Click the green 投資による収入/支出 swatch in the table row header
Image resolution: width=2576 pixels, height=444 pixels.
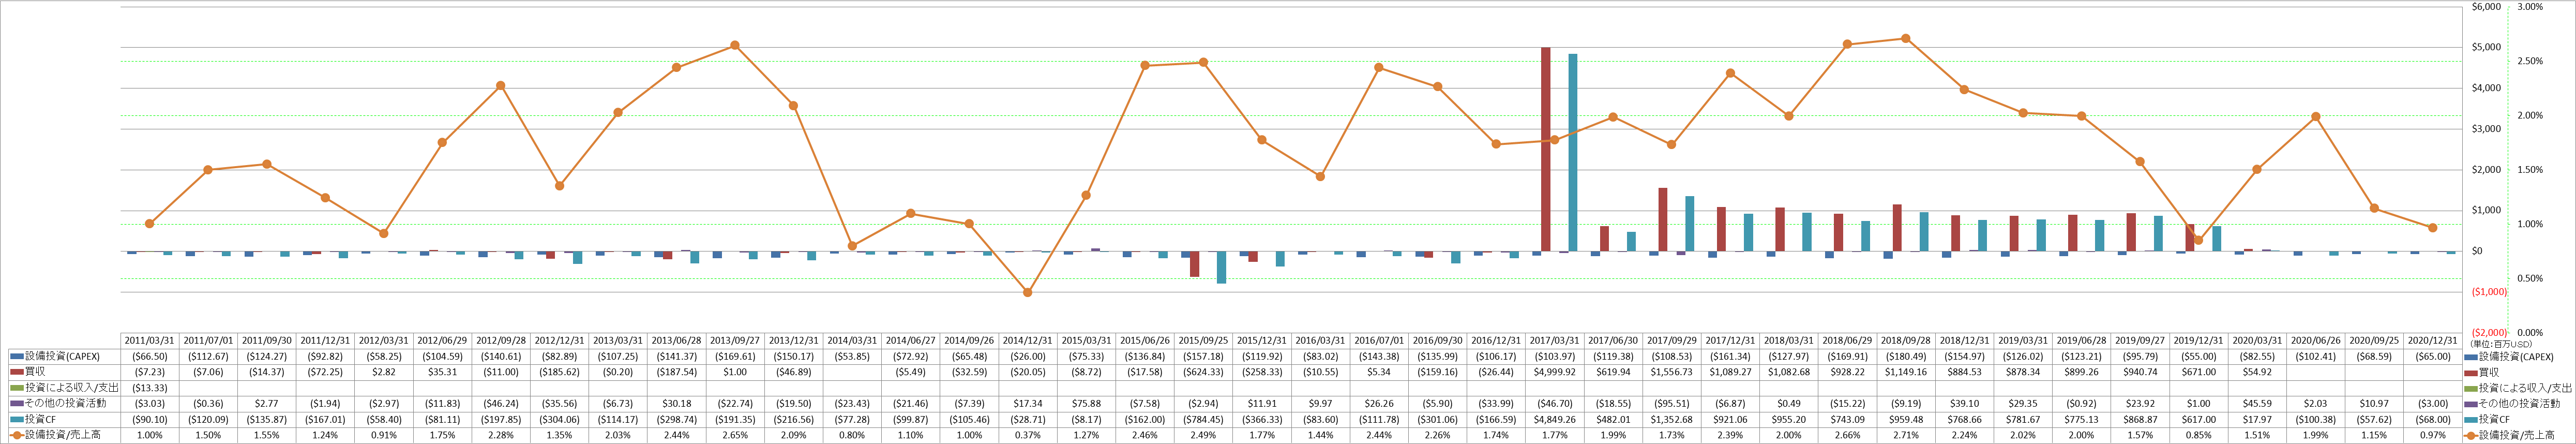16,388
